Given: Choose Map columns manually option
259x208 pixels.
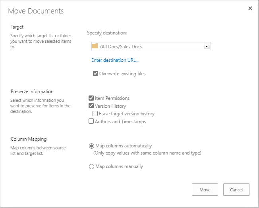Looking at the screenshot, I should click(91, 166).
